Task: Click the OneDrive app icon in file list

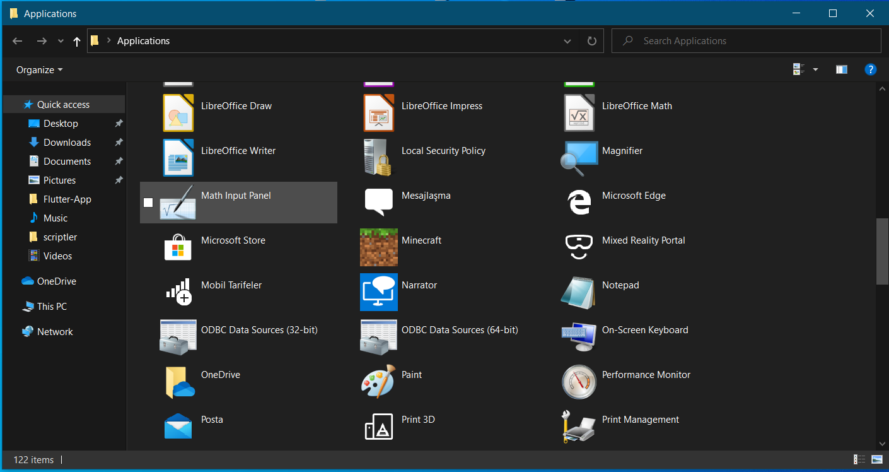Action: point(180,382)
